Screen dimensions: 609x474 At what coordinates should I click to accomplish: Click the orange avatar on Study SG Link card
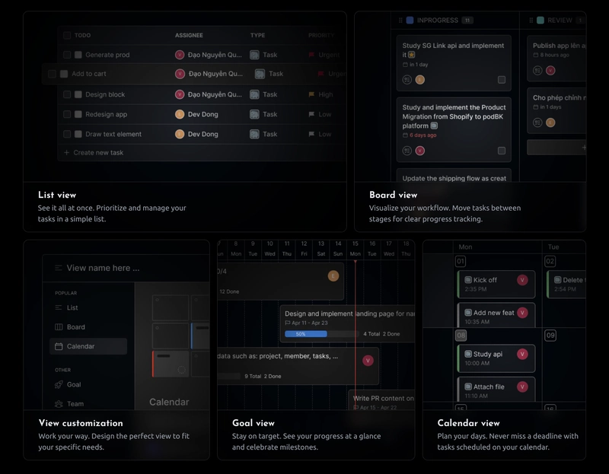pyautogui.click(x=420, y=80)
